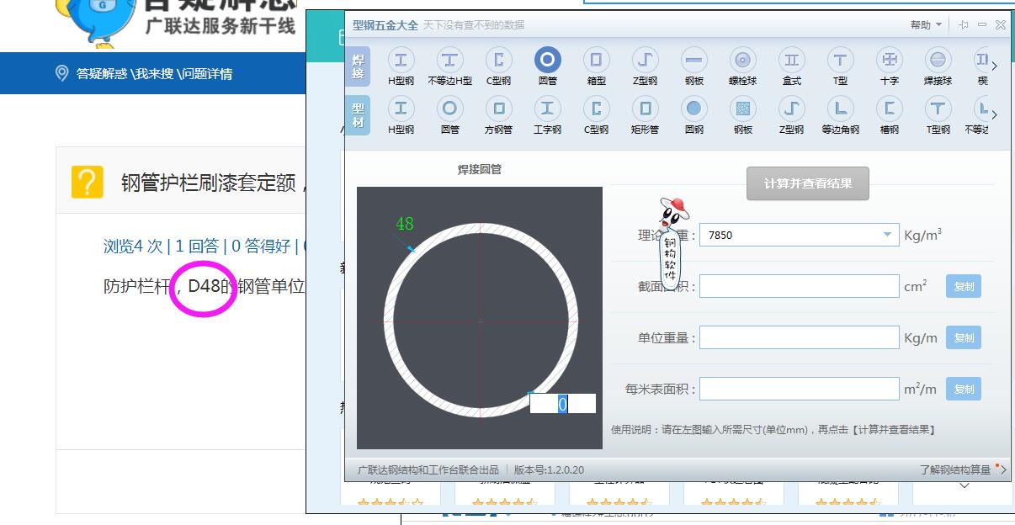Click the location pin icon in breadcrumb
This screenshot has height=525, width=1015.
(x=61, y=73)
